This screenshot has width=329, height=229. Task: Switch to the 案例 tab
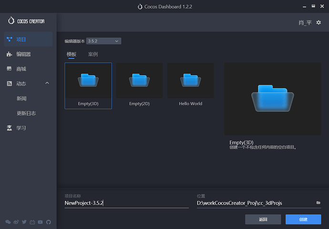pos(93,54)
